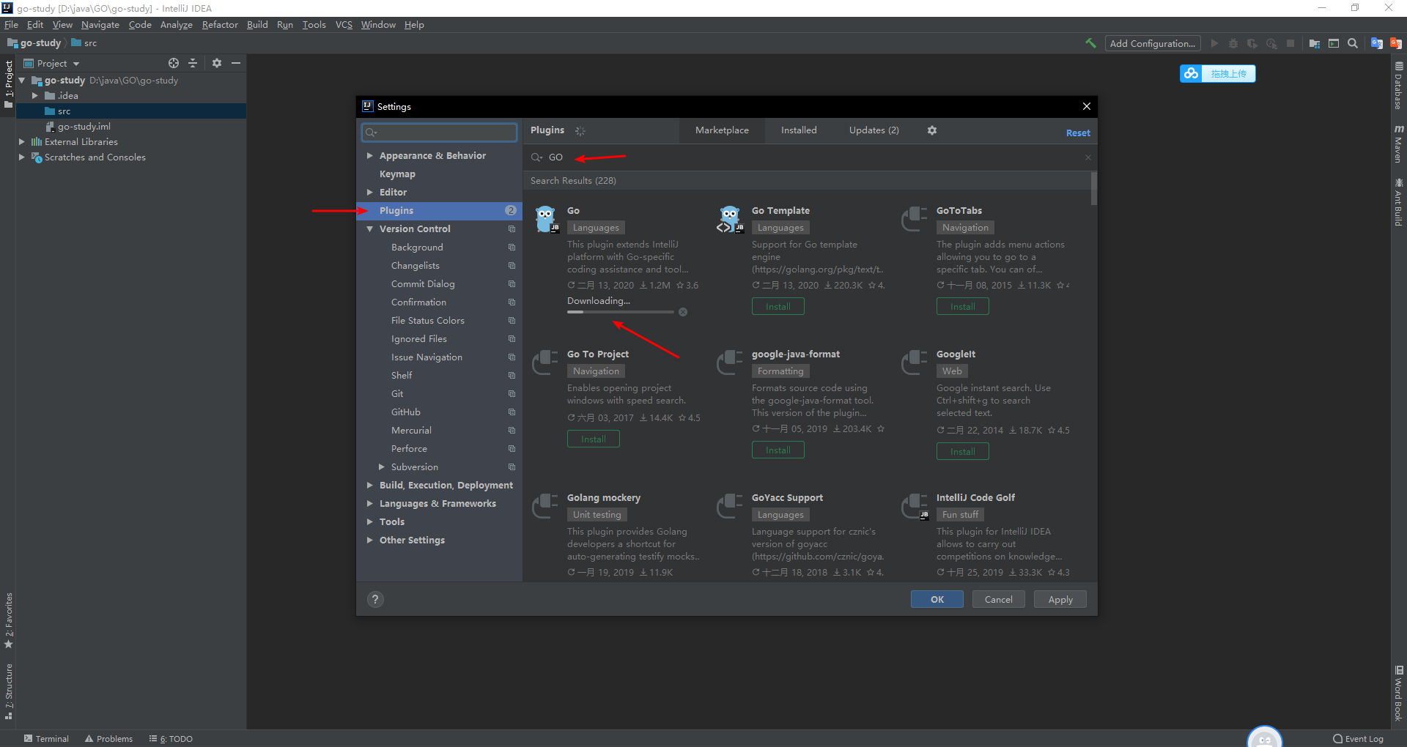This screenshot has width=1407, height=747.
Task: Expand Other Settings section
Action: pos(370,540)
